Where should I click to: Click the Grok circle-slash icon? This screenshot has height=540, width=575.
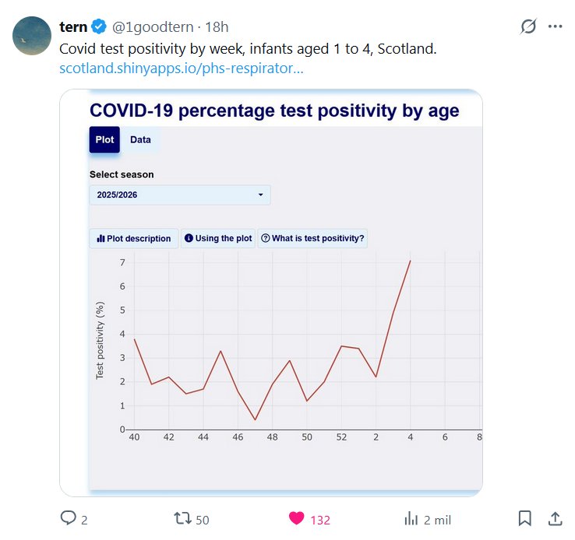pyautogui.click(x=528, y=26)
